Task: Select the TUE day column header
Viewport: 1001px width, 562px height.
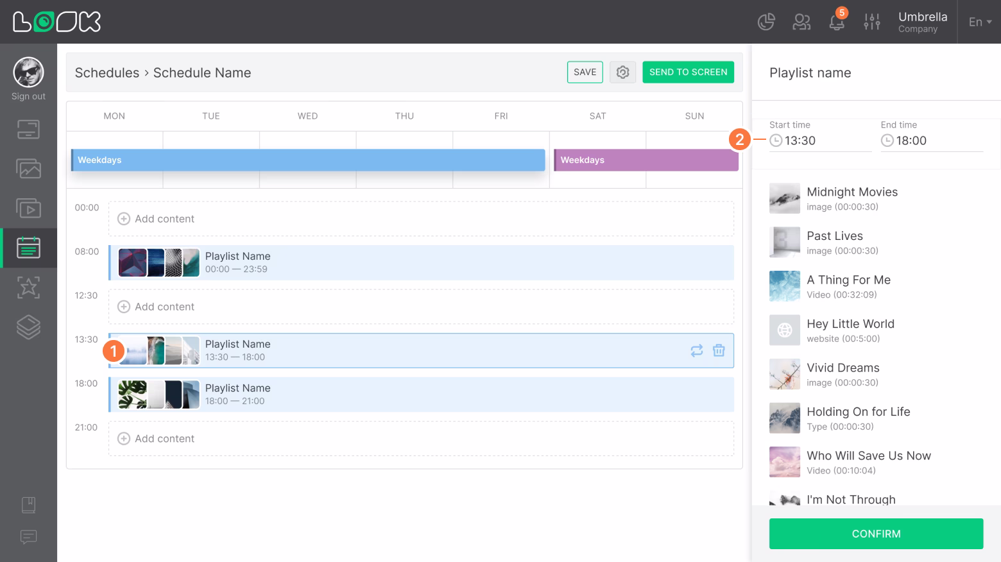Action: pos(211,116)
